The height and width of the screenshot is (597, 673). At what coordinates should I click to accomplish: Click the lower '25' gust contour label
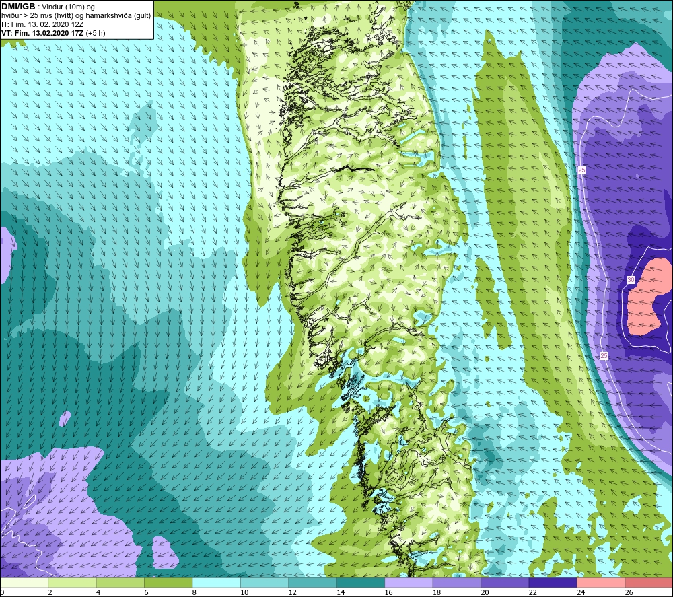pos(604,356)
